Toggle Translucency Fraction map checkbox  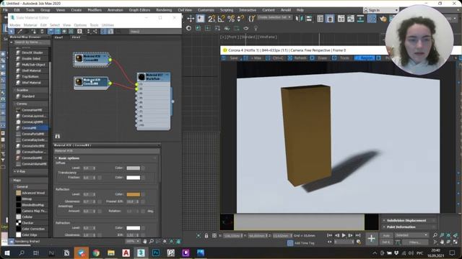100,178
